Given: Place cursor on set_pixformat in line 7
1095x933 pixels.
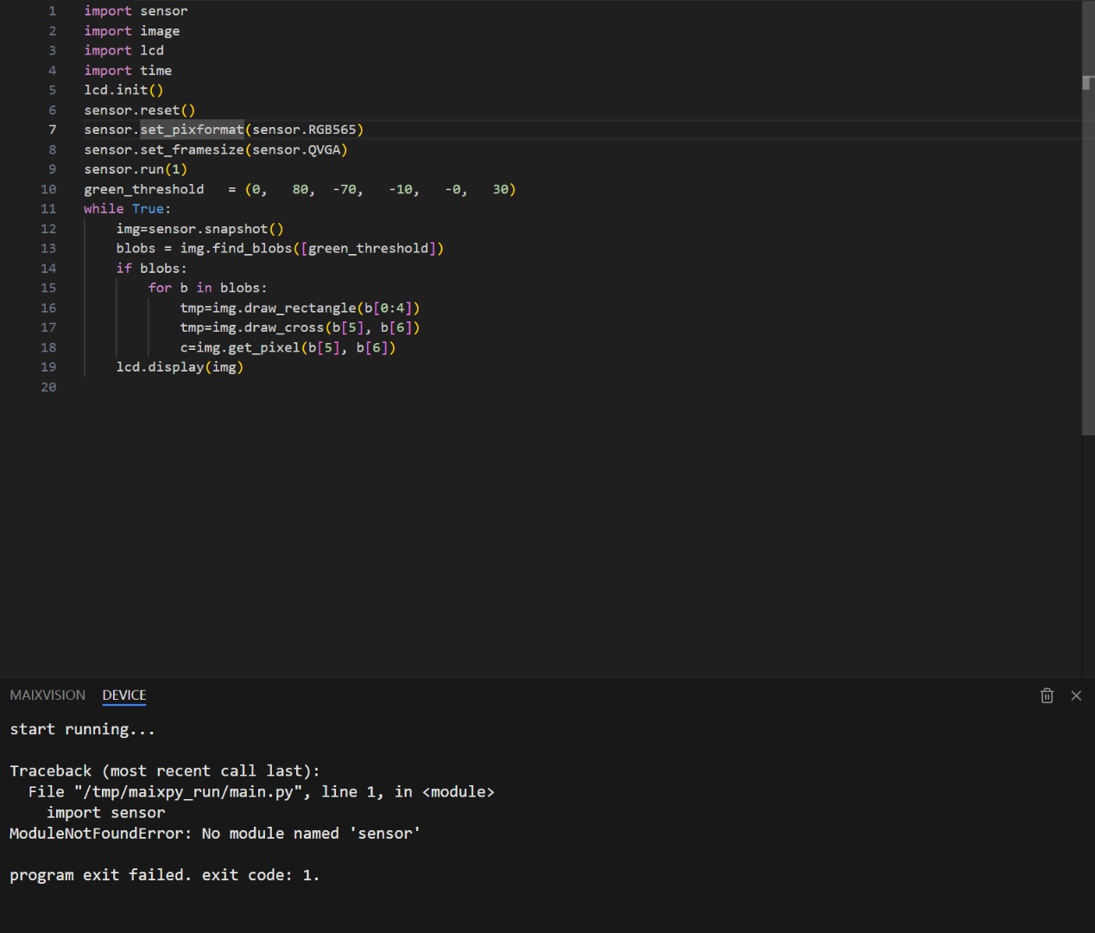Looking at the screenshot, I should point(192,130).
